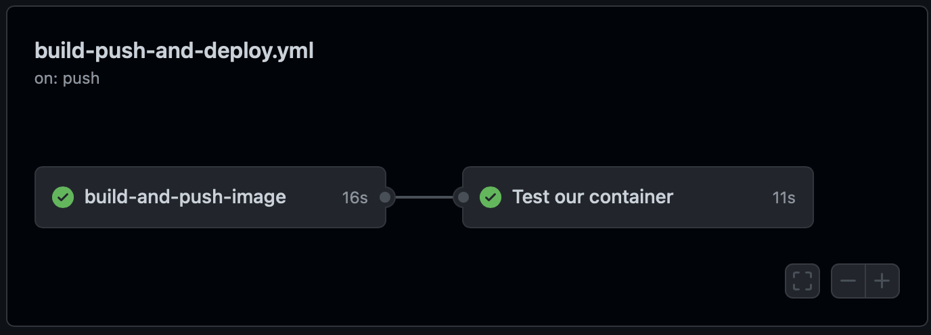
Task: Click the fit-to-window icon for the graph
Action: pyautogui.click(x=802, y=281)
